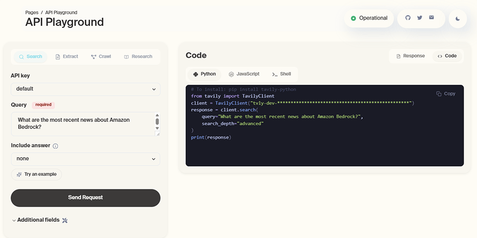The height and width of the screenshot is (238, 477).
Task: Switch to the Crawl tab
Action: (101, 57)
